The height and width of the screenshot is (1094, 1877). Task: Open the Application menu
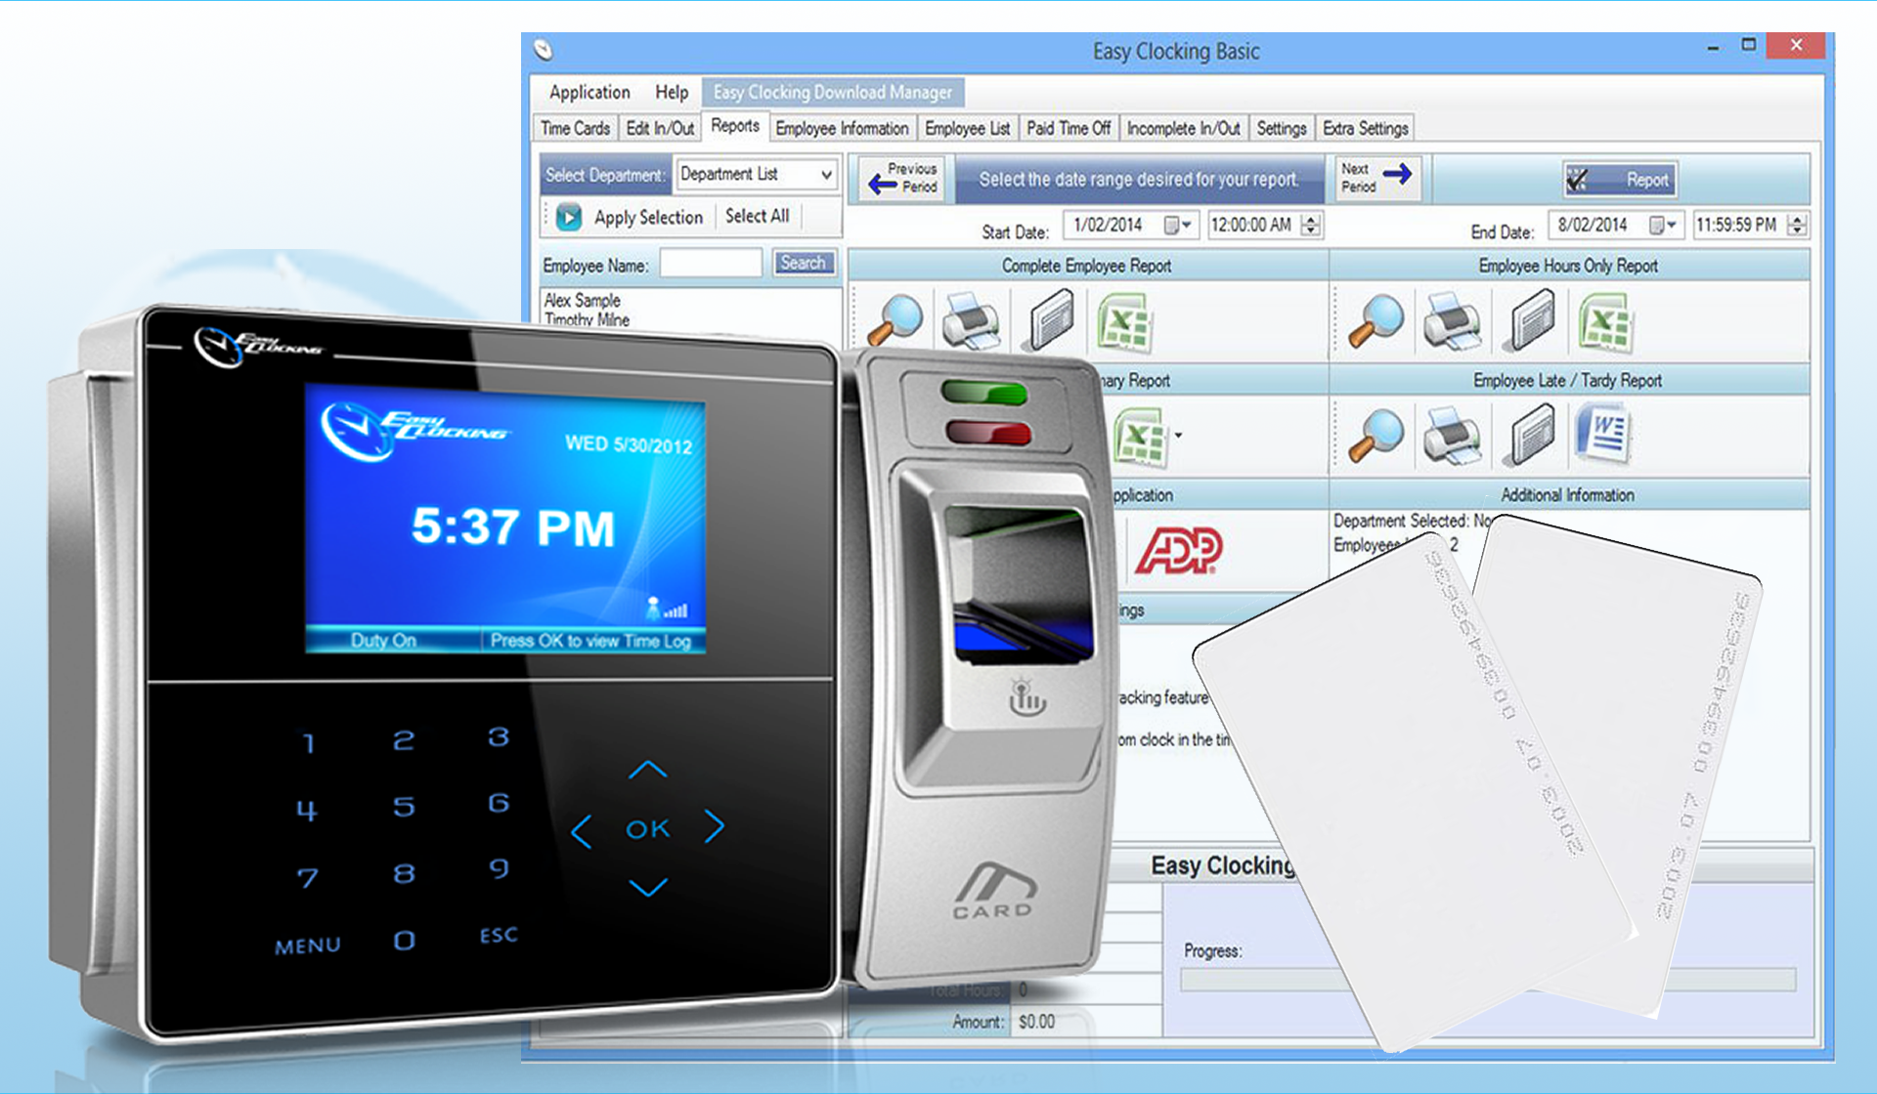[589, 92]
